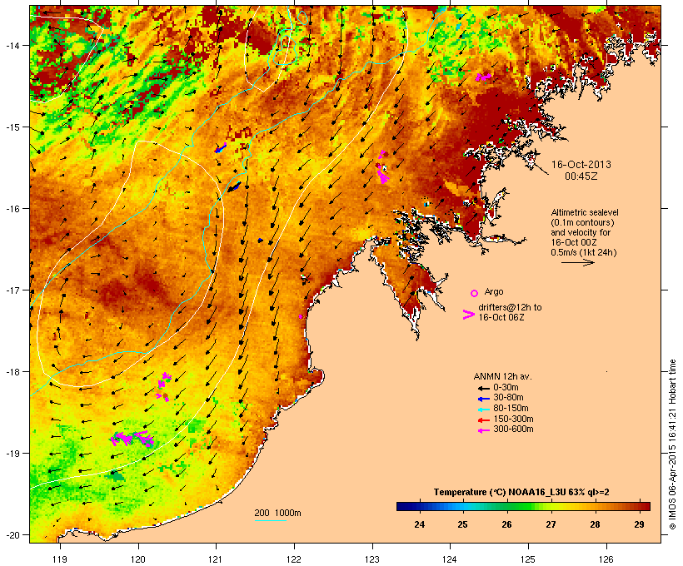Click the magenta 300-600m legend arrow
Screen dimensions: 683x566
[x=484, y=430]
